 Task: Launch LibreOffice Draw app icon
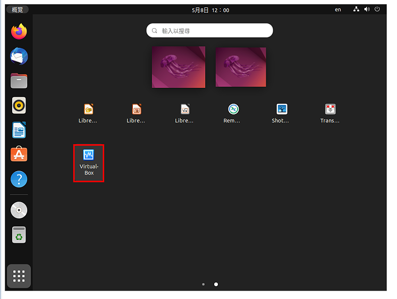pos(88,113)
